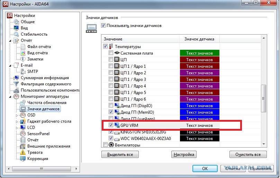
Task: Collapse the Отчёт tree node
Action: [10, 41]
